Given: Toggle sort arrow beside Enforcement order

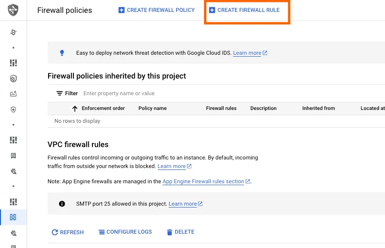Looking at the screenshot, I should point(75,109).
